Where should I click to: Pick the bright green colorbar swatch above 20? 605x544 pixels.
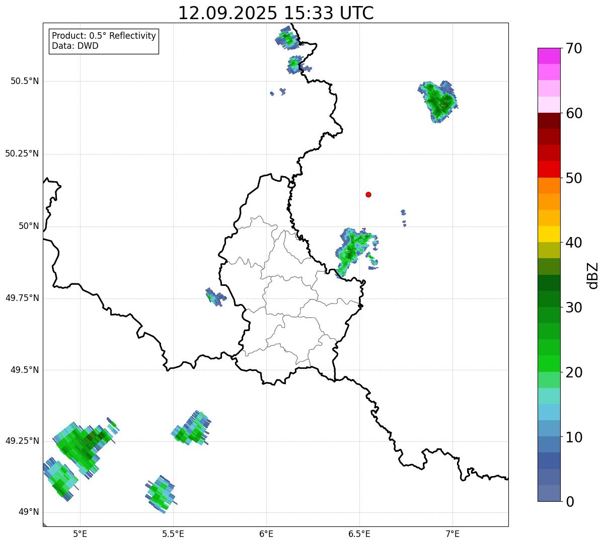tap(549, 363)
